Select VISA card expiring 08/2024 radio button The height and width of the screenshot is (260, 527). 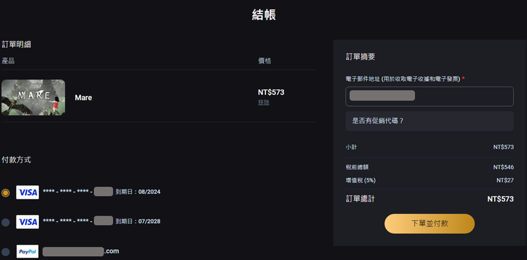click(x=6, y=193)
